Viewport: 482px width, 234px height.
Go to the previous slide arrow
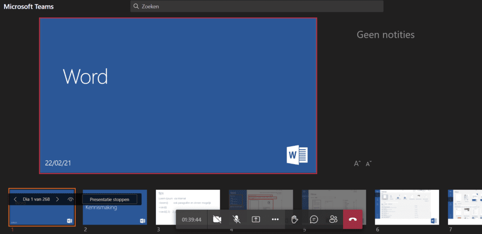coord(16,199)
